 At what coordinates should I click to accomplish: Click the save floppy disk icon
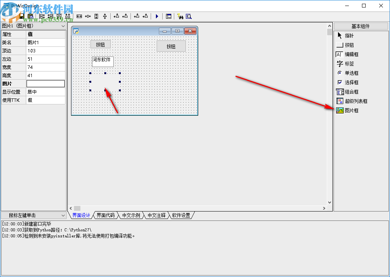pyautogui.click(x=22, y=16)
